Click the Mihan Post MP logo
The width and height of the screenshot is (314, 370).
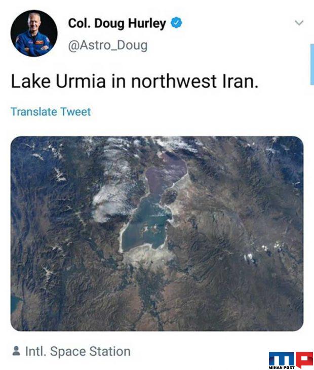coord(291,359)
